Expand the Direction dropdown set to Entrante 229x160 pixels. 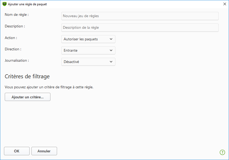(88, 50)
